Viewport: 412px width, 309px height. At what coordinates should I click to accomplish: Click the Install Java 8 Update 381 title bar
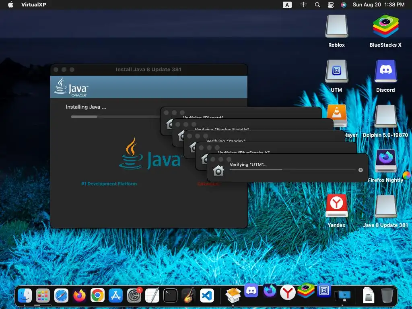(x=149, y=69)
